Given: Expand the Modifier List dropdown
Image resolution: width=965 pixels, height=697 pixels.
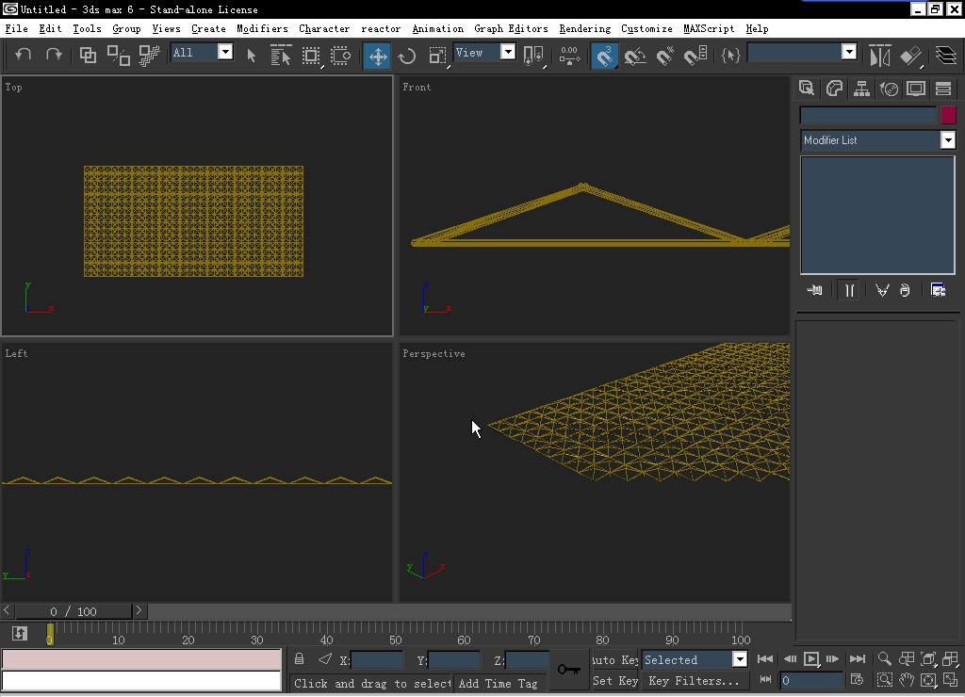Looking at the screenshot, I should click(x=948, y=140).
